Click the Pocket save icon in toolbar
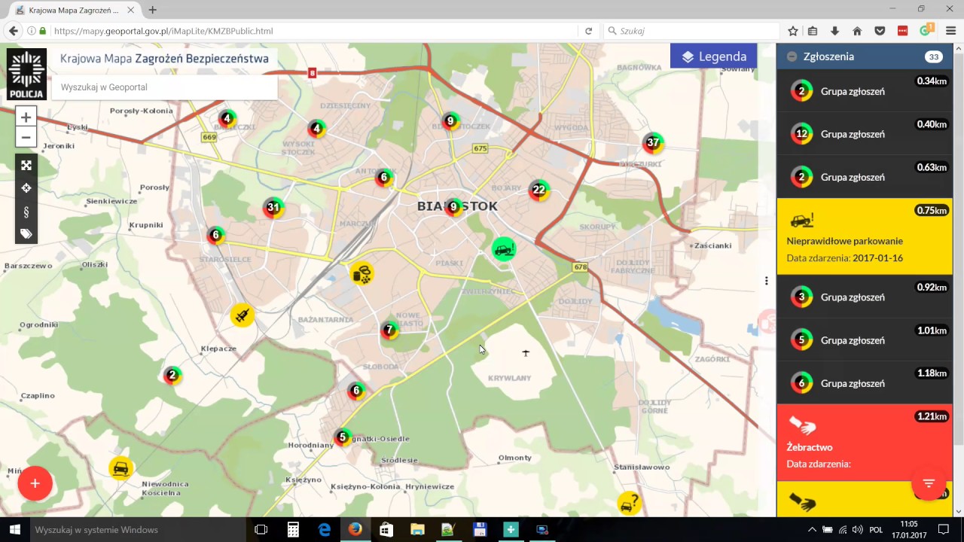The width and height of the screenshot is (964, 542). click(x=880, y=31)
